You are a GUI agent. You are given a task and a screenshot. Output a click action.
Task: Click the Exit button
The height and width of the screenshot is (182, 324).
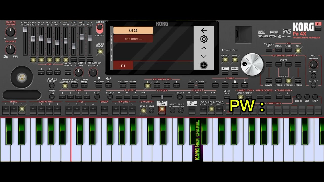(225, 73)
